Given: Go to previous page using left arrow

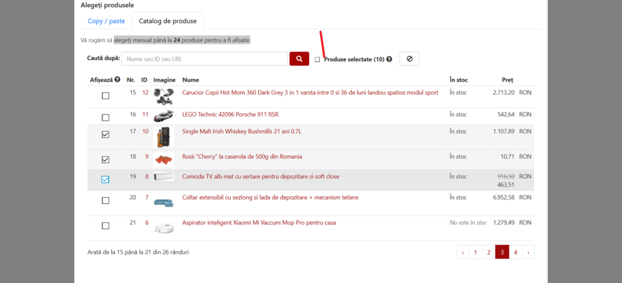Looking at the screenshot, I should (463, 252).
